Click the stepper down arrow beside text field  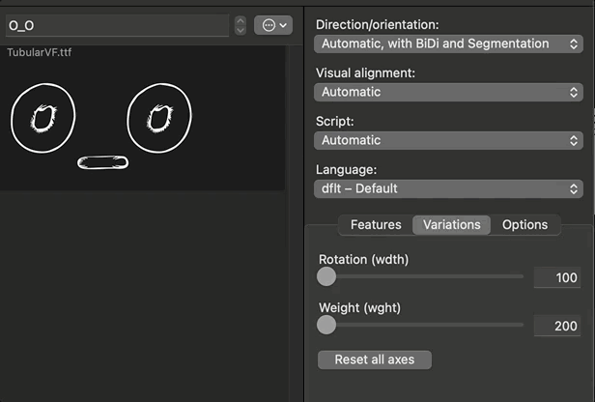click(x=241, y=30)
